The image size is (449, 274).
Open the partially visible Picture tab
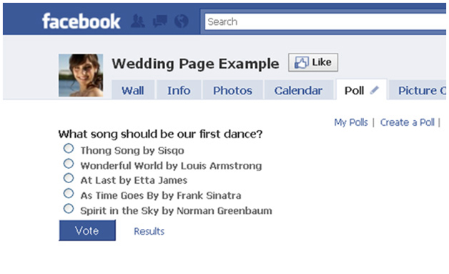click(419, 90)
